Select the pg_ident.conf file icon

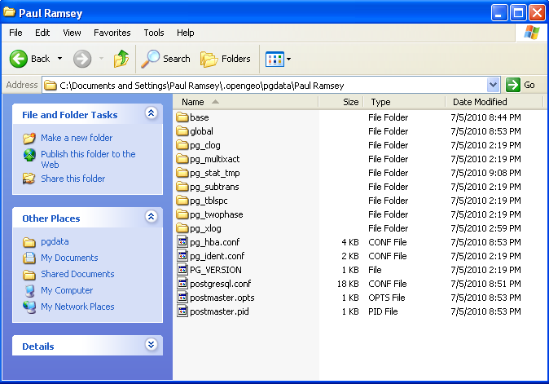point(182,256)
